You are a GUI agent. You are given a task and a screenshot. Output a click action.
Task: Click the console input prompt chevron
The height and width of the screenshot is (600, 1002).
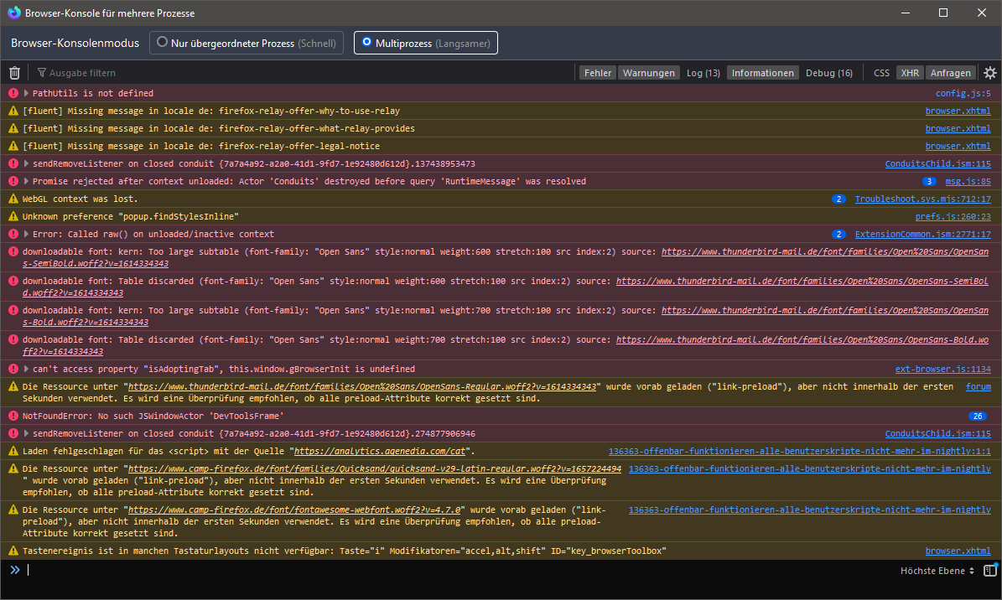14,571
